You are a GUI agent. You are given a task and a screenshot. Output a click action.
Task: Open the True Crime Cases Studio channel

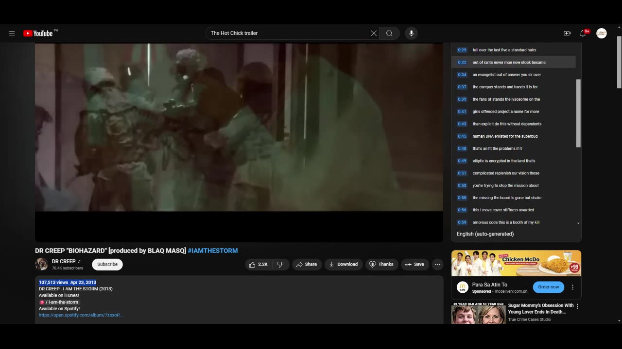tap(529, 319)
